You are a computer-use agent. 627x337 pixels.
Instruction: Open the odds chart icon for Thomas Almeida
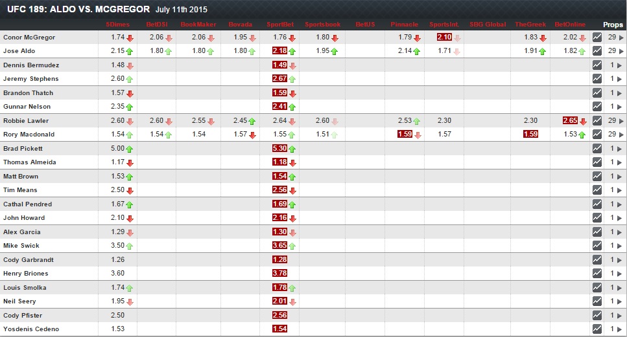point(597,162)
